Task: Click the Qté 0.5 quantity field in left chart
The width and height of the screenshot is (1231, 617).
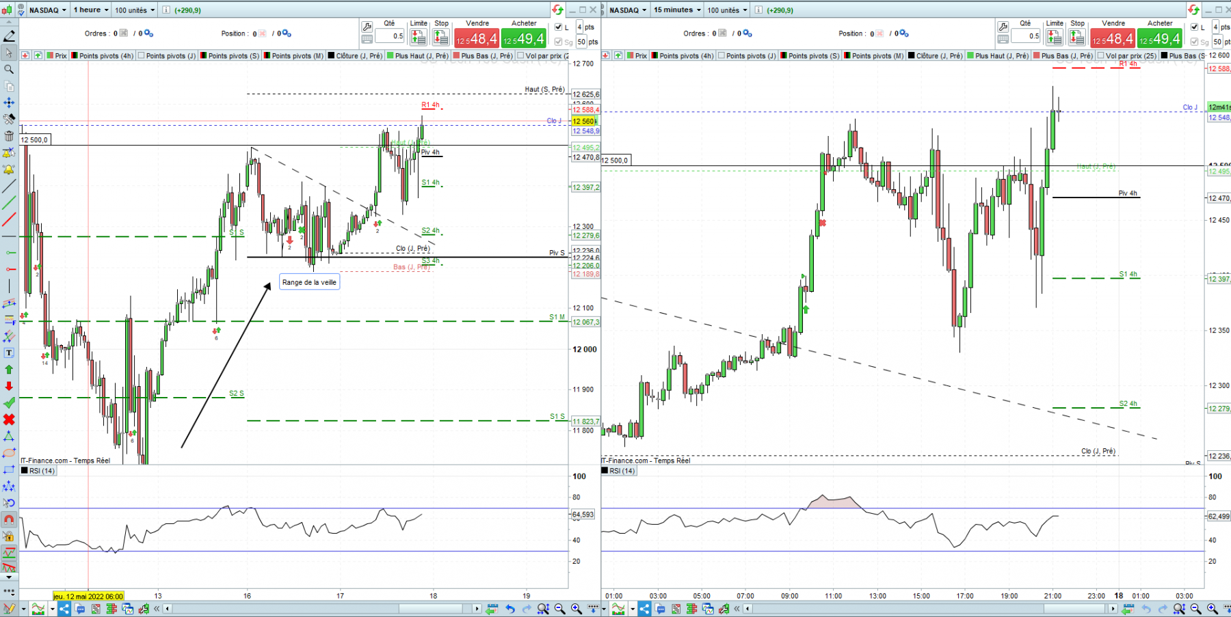Action: click(390, 36)
